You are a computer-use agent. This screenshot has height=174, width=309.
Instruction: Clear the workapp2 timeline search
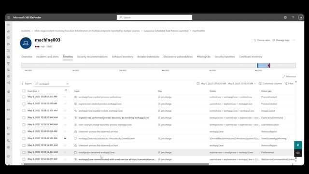(x=68, y=84)
